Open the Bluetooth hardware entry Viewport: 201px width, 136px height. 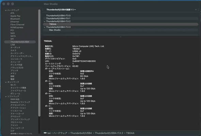tap(15, 19)
